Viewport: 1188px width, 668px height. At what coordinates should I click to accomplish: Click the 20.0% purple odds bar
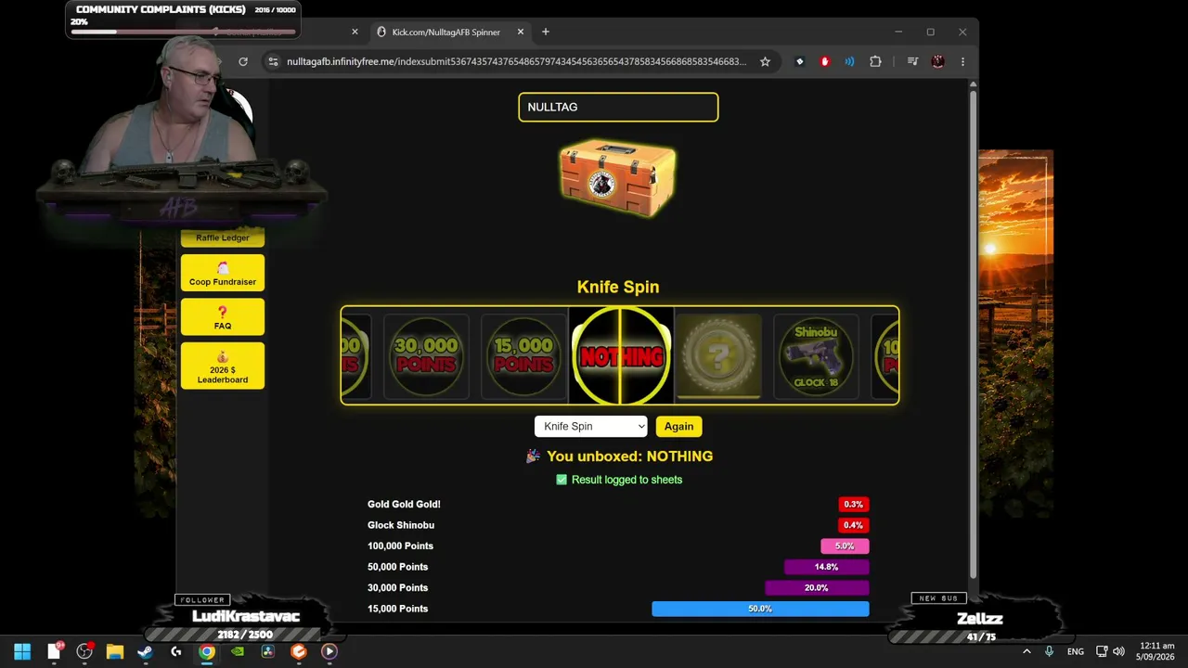click(817, 588)
